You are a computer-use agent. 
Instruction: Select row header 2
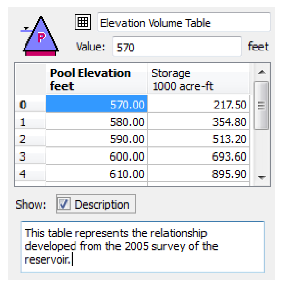coord(30,139)
